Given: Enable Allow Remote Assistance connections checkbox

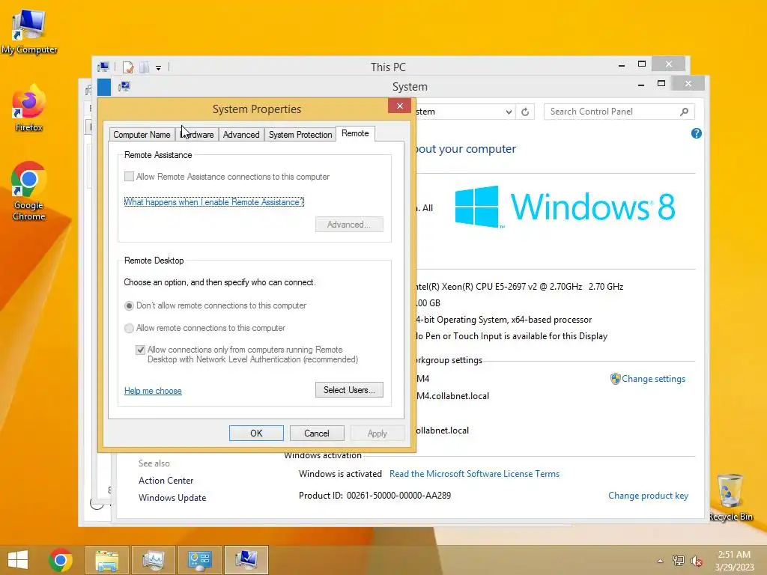Looking at the screenshot, I should [x=129, y=177].
